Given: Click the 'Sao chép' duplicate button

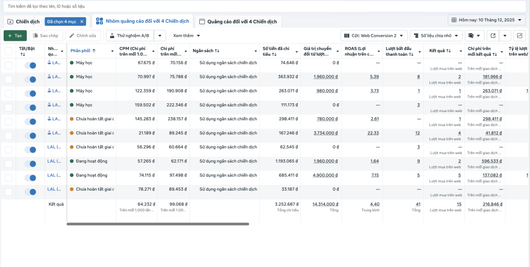Looking at the screenshot, I should click(x=46, y=36).
